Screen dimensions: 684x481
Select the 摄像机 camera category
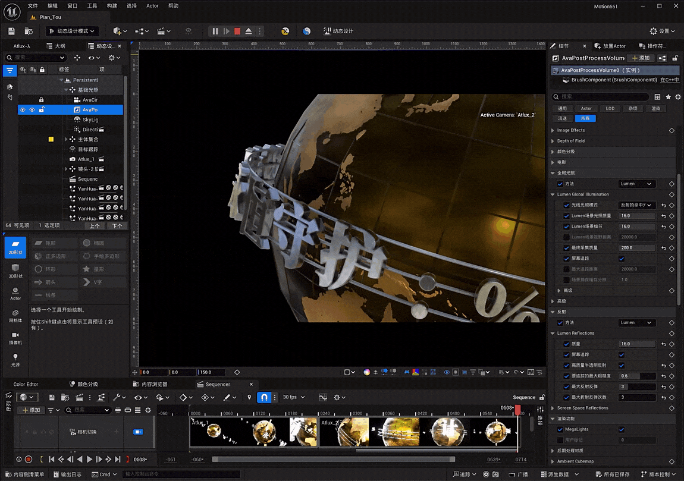[x=15, y=338]
